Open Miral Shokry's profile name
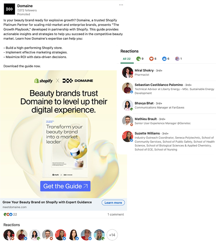 pos(144,71)
